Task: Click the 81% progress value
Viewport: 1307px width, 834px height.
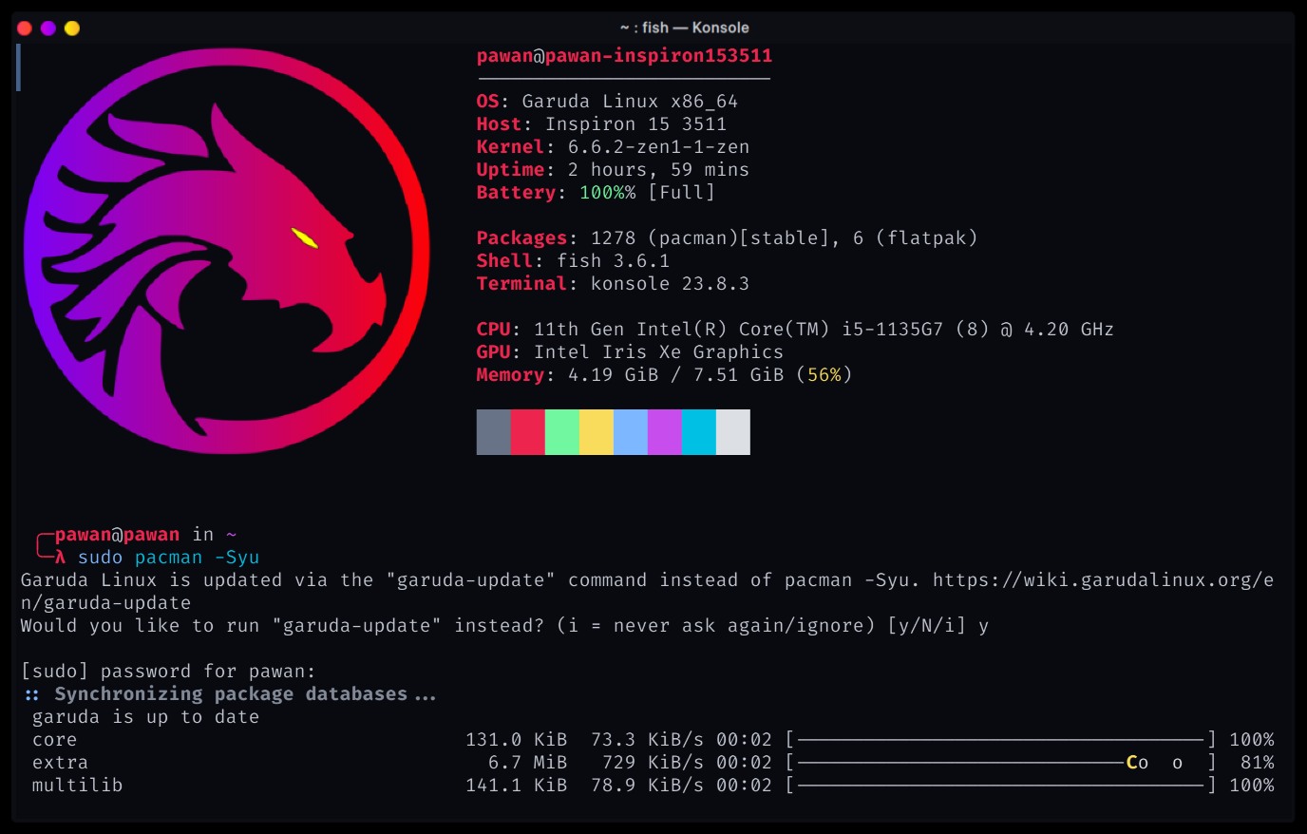Action: [x=1258, y=763]
